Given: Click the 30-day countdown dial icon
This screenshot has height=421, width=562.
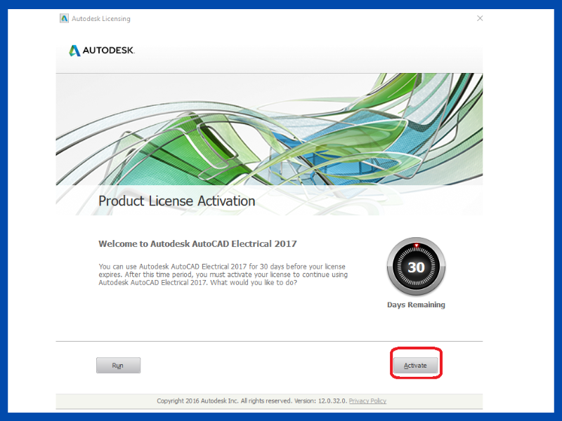Looking at the screenshot, I should [x=416, y=267].
